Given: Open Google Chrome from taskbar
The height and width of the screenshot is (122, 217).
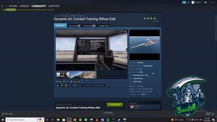Looking at the screenshot, I should (x=75, y=120).
